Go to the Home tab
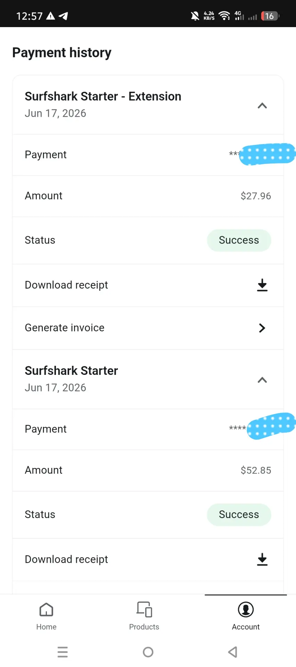296x667 pixels. click(46, 617)
